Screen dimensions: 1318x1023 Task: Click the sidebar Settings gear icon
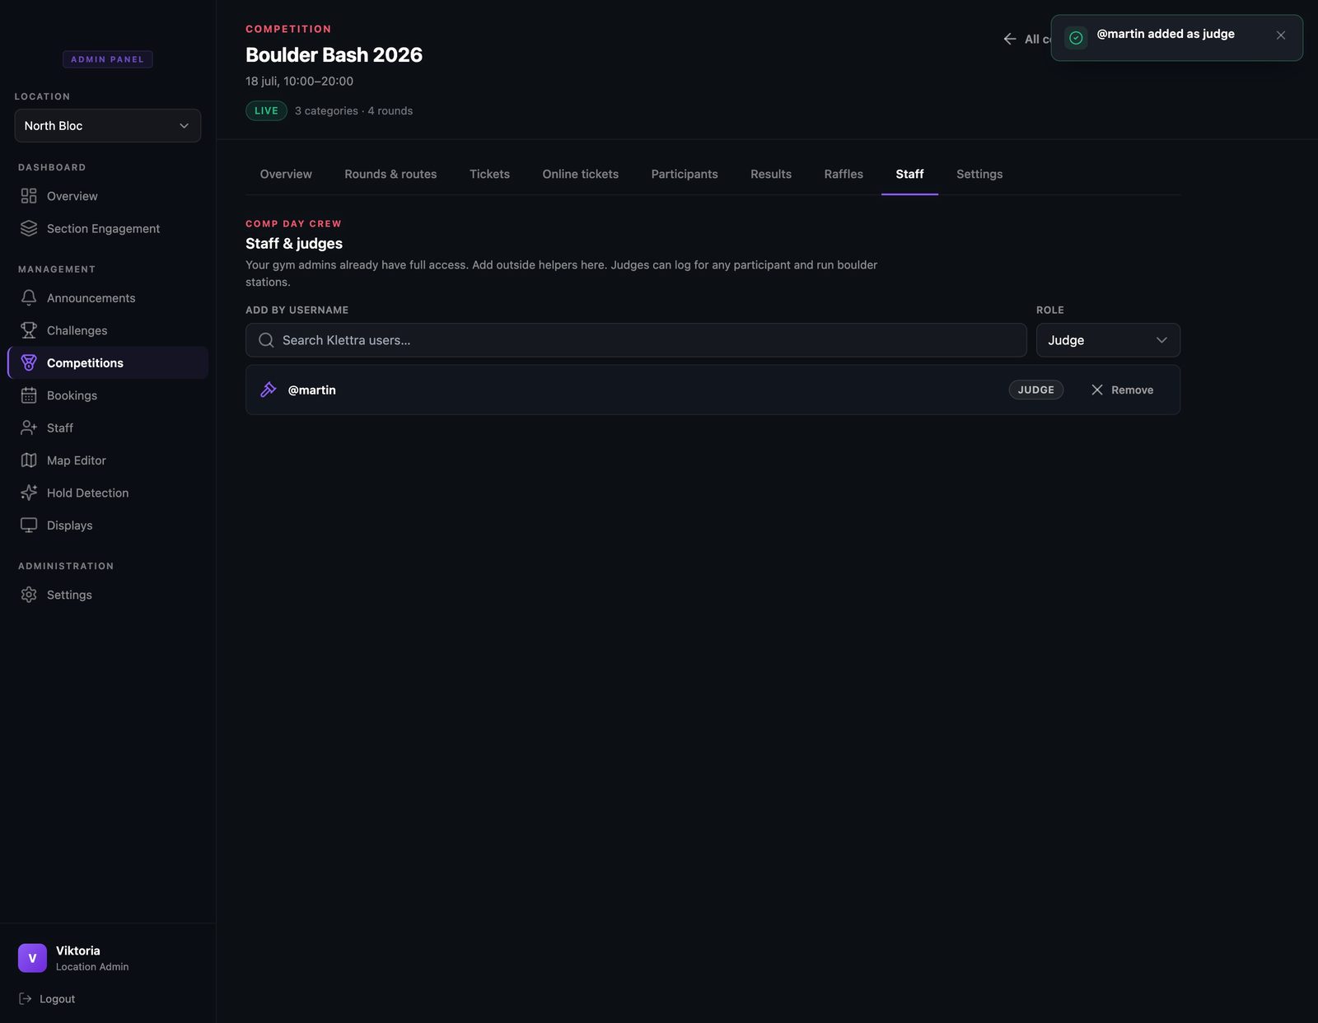tap(29, 595)
